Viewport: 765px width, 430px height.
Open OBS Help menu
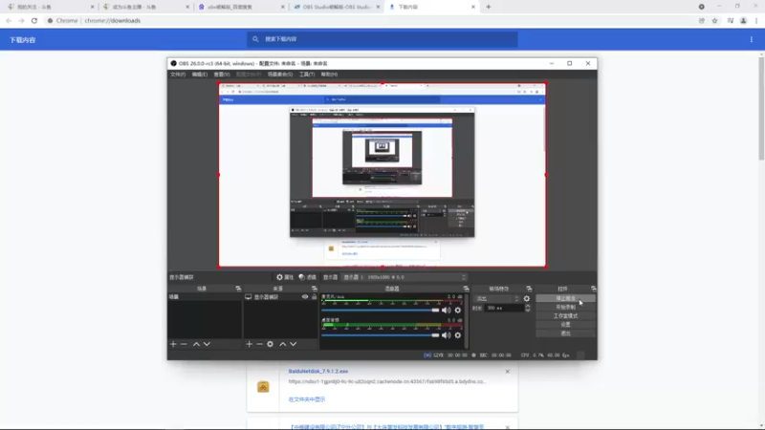click(329, 75)
